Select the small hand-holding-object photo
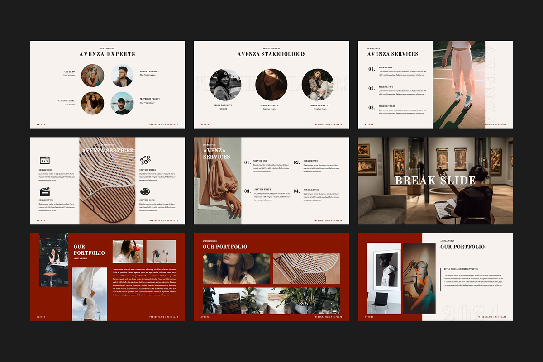The width and height of the screenshot is (543, 362). click(161, 251)
